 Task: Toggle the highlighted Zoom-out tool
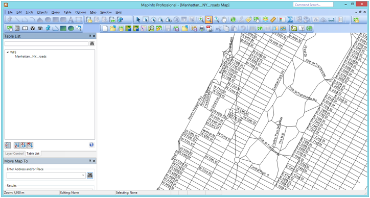click(x=209, y=20)
